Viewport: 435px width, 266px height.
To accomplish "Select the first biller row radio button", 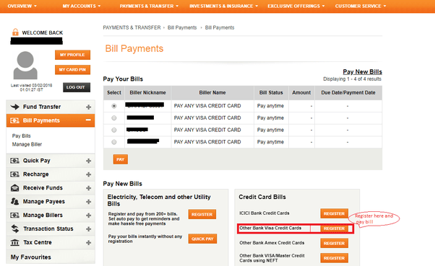I will [x=113, y=106].
